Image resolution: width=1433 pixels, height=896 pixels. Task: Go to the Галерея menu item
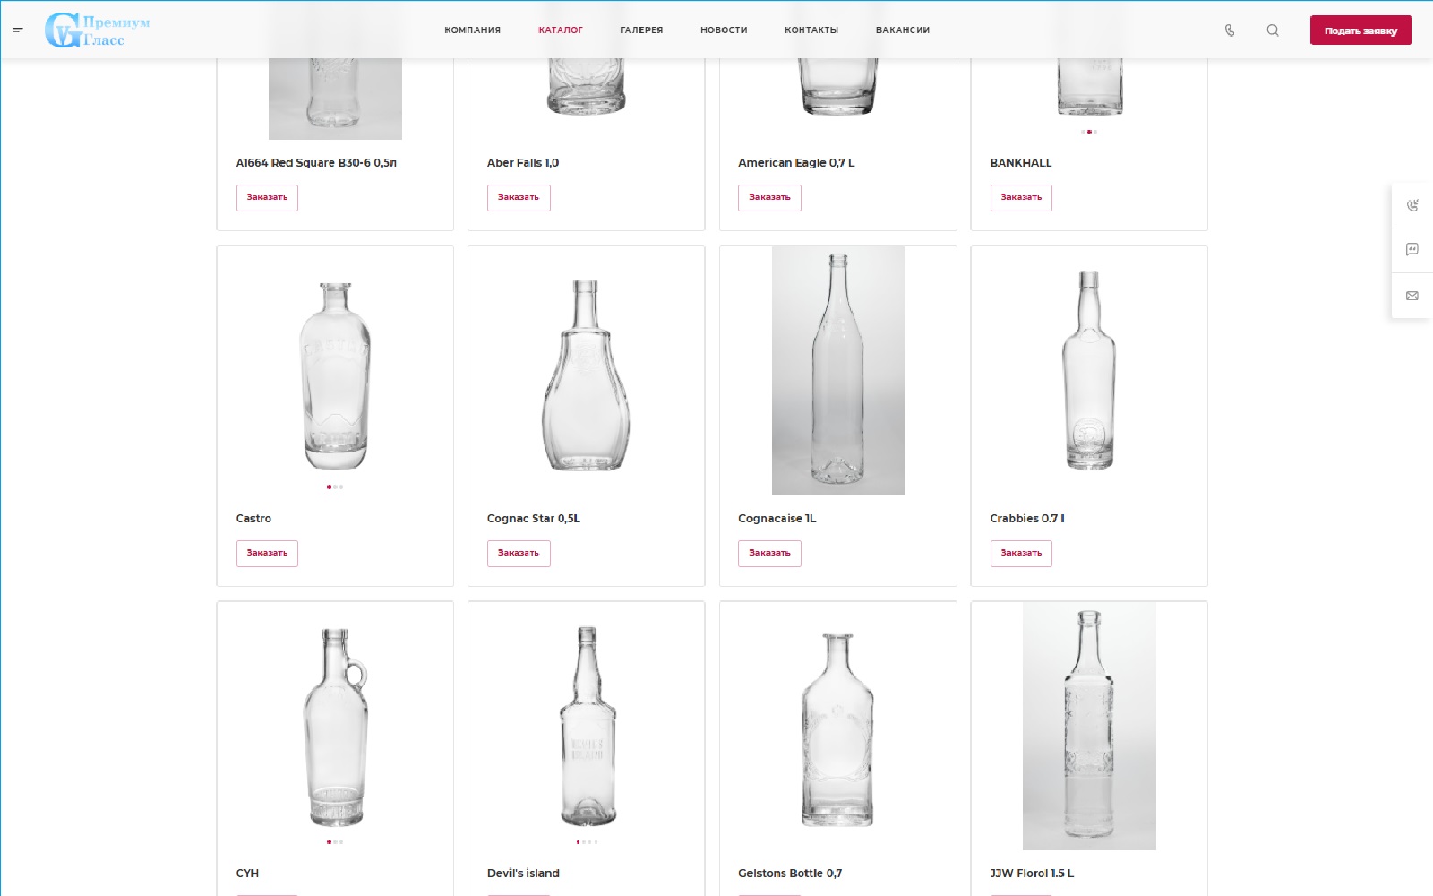pyautogui.click(x=641, y=30)
